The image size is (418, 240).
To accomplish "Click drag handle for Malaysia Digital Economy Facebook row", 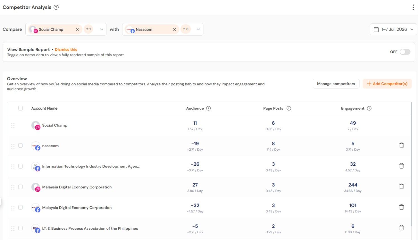I will [13, 208].
